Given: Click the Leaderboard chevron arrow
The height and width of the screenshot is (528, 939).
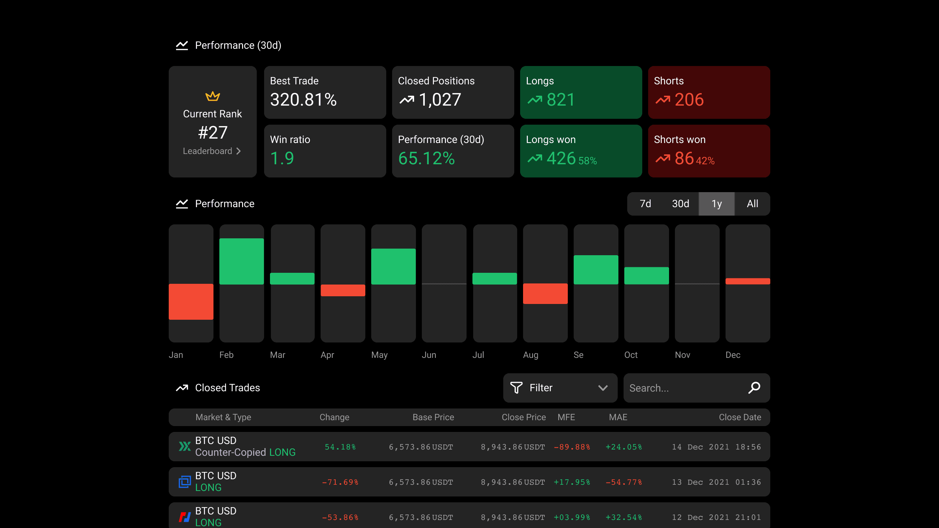Looking at the screenshot, I should pyautogui.click(x=238, y=151).
